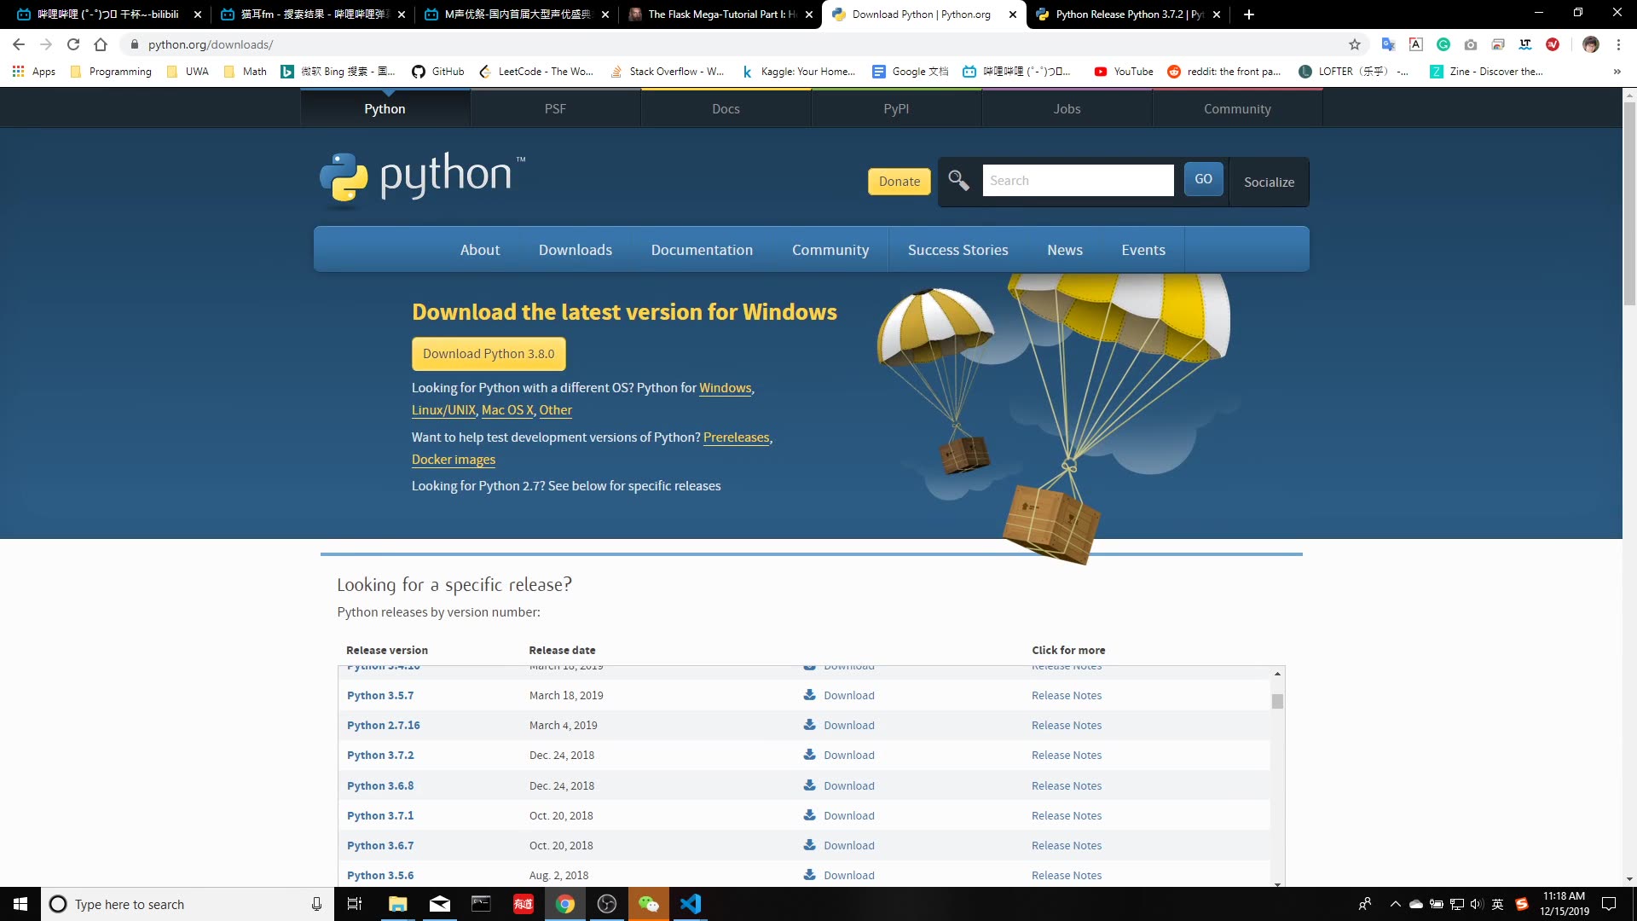
Task: Click the browser address bar
Action: pyautogui.click(x=733, y=44)
